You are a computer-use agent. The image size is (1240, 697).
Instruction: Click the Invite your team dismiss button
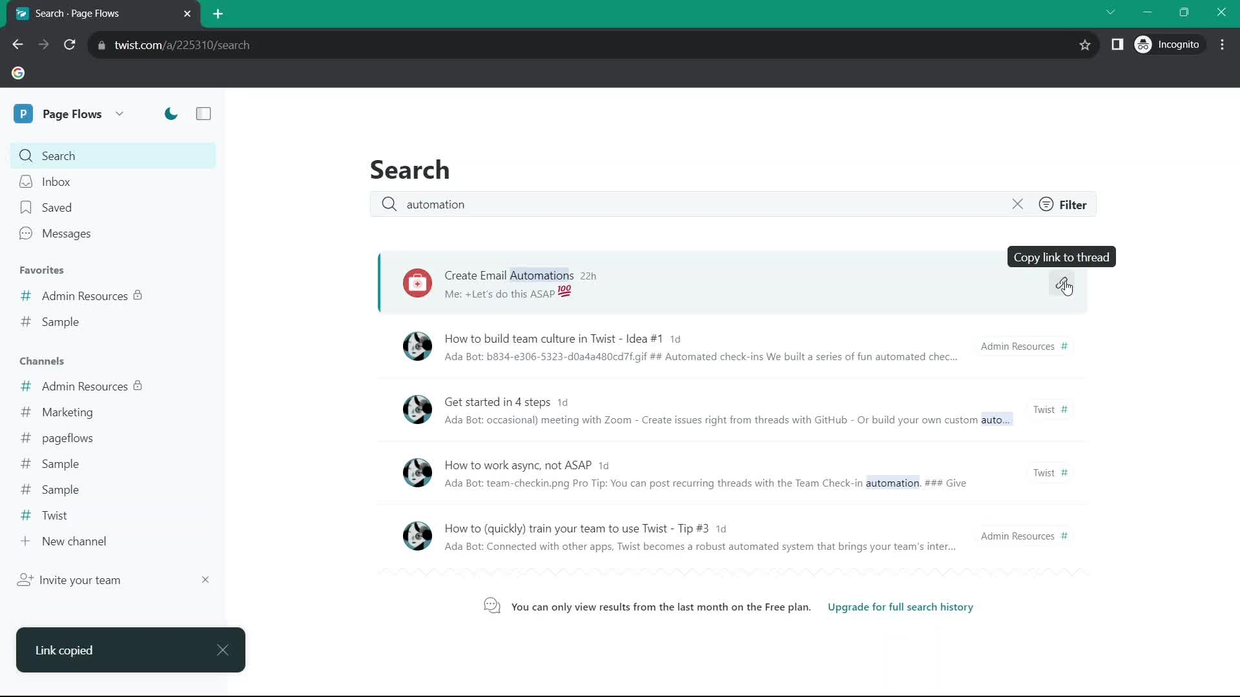(204, 580)
